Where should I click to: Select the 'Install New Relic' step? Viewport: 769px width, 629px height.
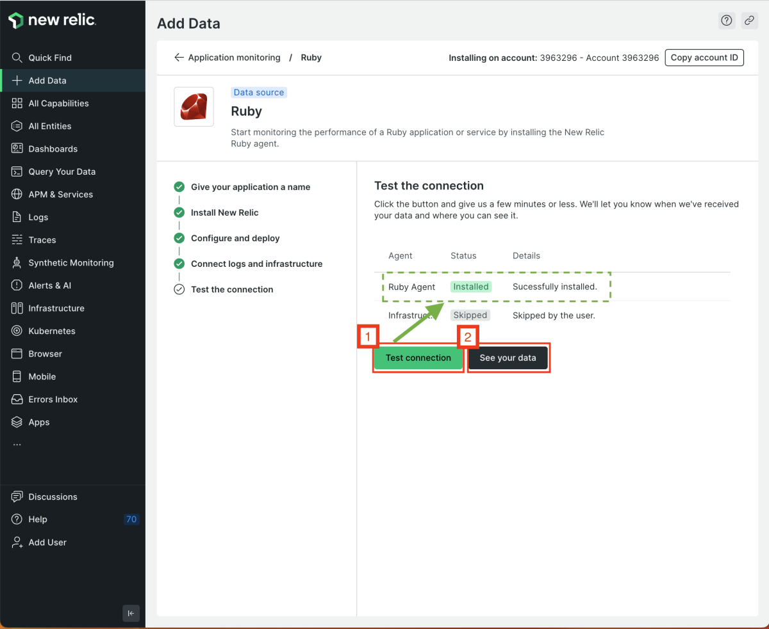coord(224,212)
